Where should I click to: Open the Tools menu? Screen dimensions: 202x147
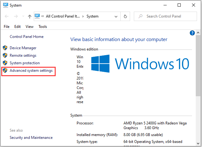tap(43, 27)
